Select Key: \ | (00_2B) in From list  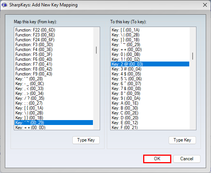(x=54, y=113)
